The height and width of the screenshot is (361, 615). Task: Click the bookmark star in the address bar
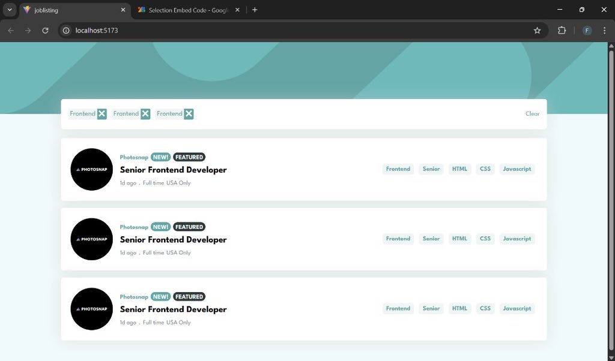538,30
